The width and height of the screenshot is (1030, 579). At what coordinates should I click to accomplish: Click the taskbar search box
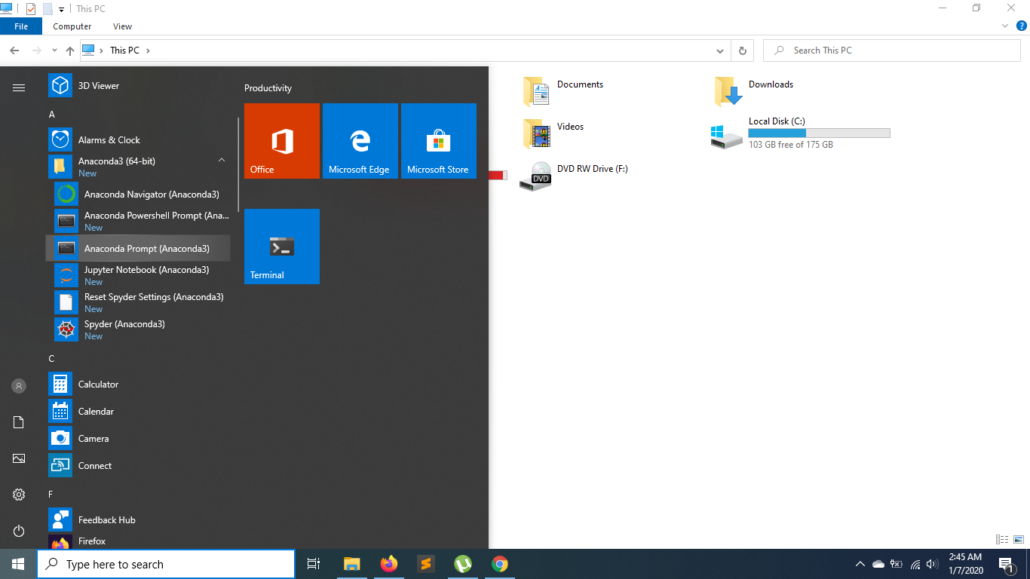(166, 564)
